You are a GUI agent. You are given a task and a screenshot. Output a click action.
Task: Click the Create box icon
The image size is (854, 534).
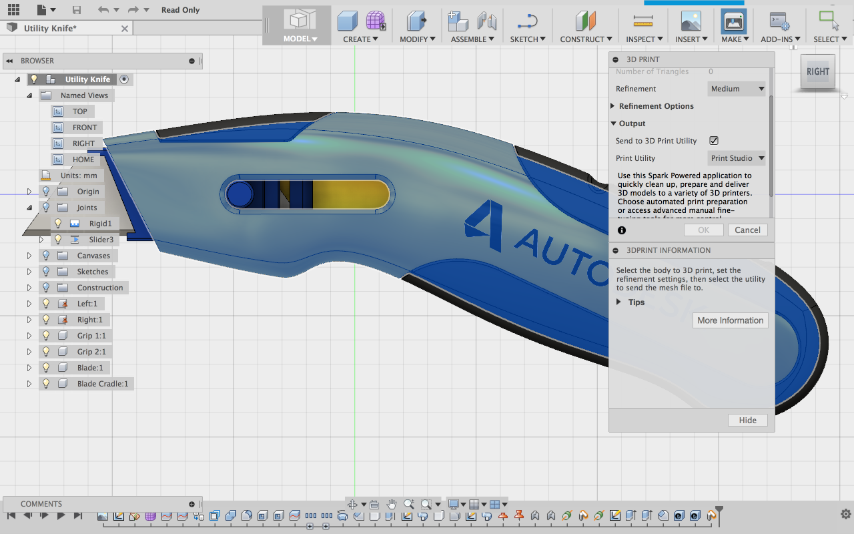tap(347, 21)
